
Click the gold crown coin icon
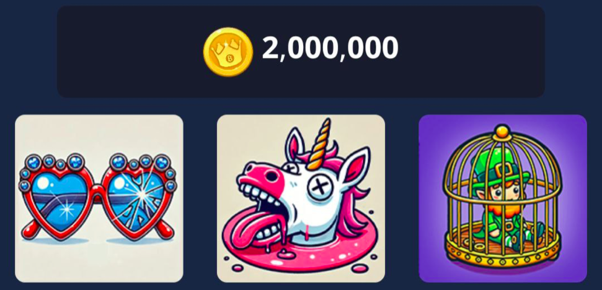tap(228, 52)
